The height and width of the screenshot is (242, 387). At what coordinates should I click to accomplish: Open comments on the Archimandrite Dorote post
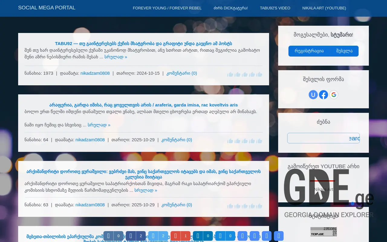177,205
